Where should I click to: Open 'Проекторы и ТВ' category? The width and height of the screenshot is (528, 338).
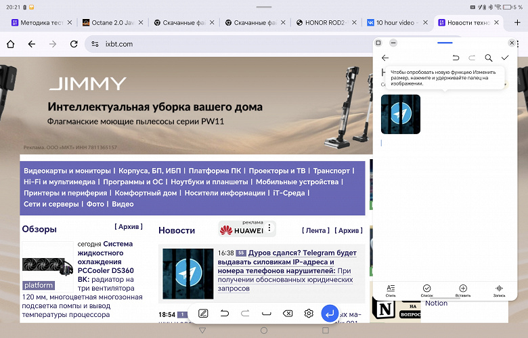[x=277, y=171]
